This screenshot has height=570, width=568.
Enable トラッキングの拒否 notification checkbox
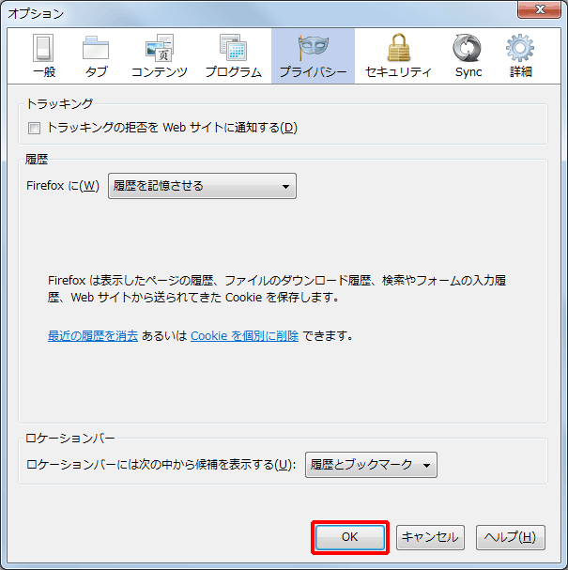34,128
